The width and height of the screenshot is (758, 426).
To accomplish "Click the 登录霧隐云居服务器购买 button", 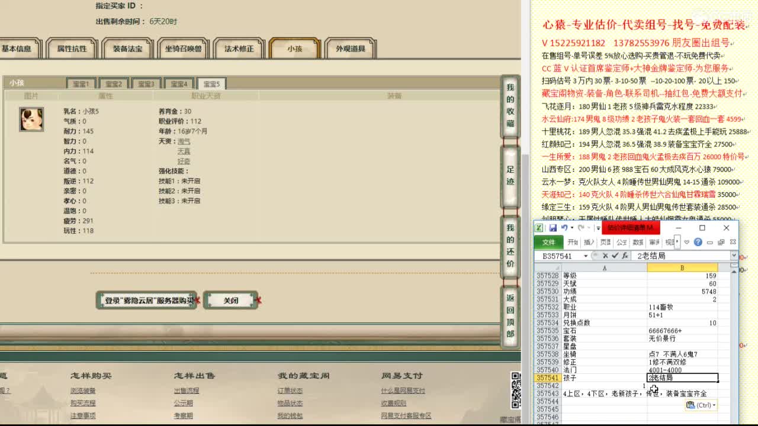I will (x=146, y=300).
